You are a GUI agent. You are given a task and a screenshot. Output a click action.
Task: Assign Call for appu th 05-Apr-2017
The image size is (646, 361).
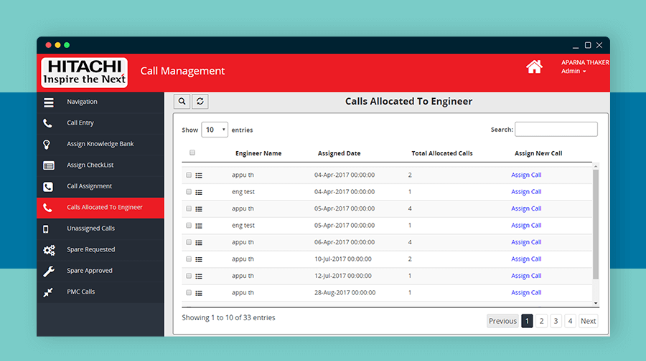(526, 208)
